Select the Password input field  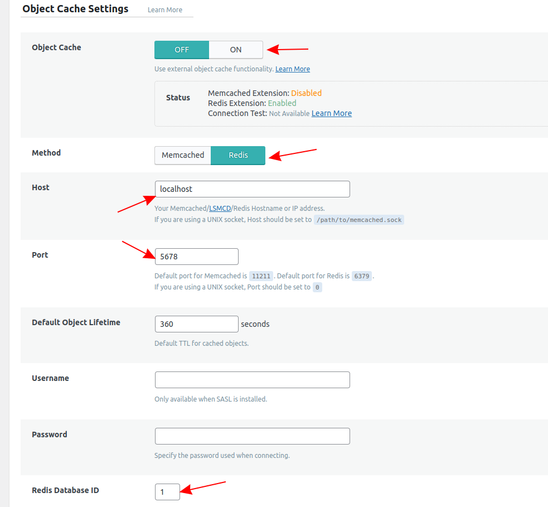click(252, 436)
